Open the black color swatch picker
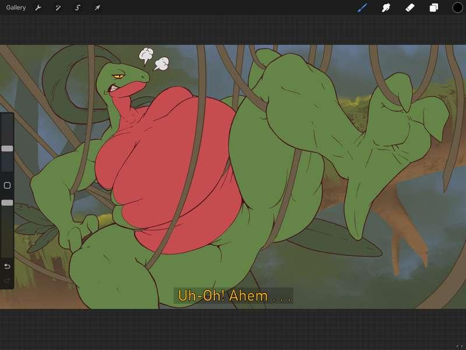Image resolution: width=466 pixels, height=350 pixels. click(458, 8)
